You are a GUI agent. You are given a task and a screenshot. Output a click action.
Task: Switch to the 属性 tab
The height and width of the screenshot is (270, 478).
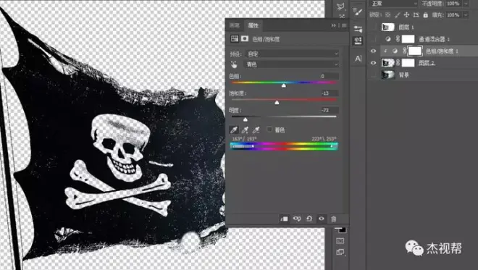253,25
